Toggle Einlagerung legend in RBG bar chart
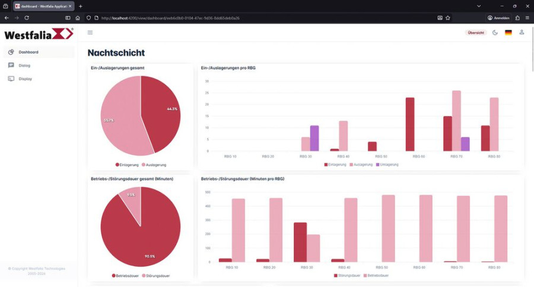The height and width of the screenshot is (287, 534). pos(335,165)
